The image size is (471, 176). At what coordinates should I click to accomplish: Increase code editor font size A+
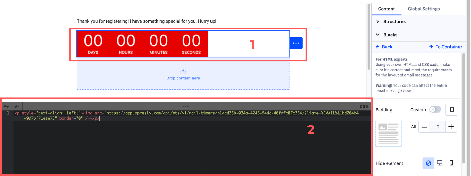[6, 106]
